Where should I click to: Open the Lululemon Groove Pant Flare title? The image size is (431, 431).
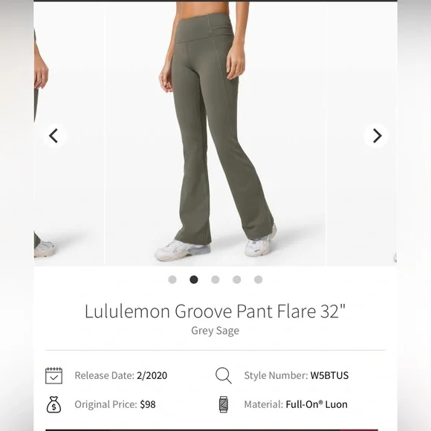215,311
